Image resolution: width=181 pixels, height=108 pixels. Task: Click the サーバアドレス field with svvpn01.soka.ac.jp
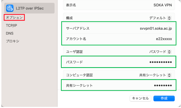tap(119, 28)
